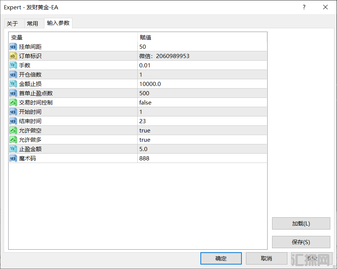Click the boolean icon beside 交易时间控制
Screen dimensions: 337x269
point(13,103)
